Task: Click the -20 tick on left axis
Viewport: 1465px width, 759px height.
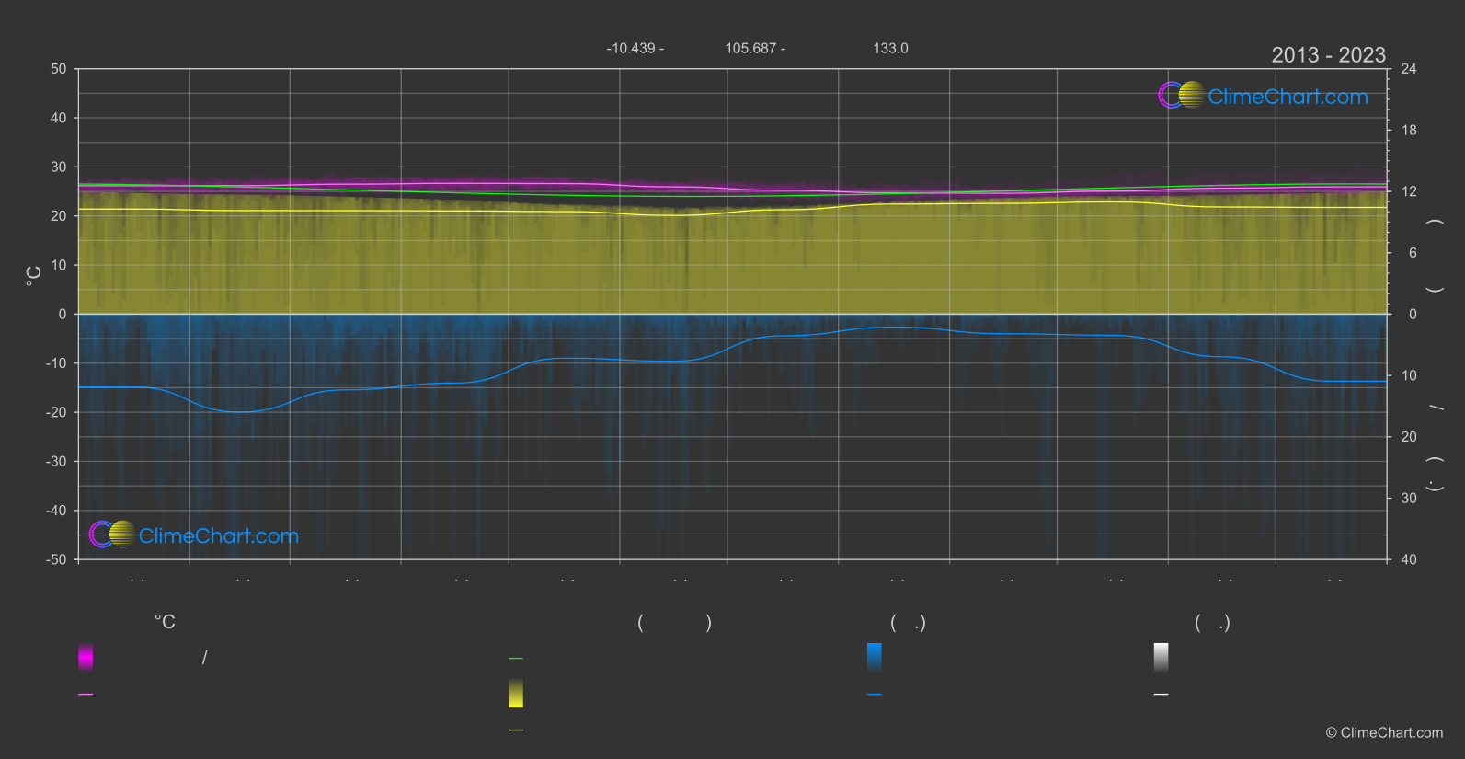Action: (56, 413)
